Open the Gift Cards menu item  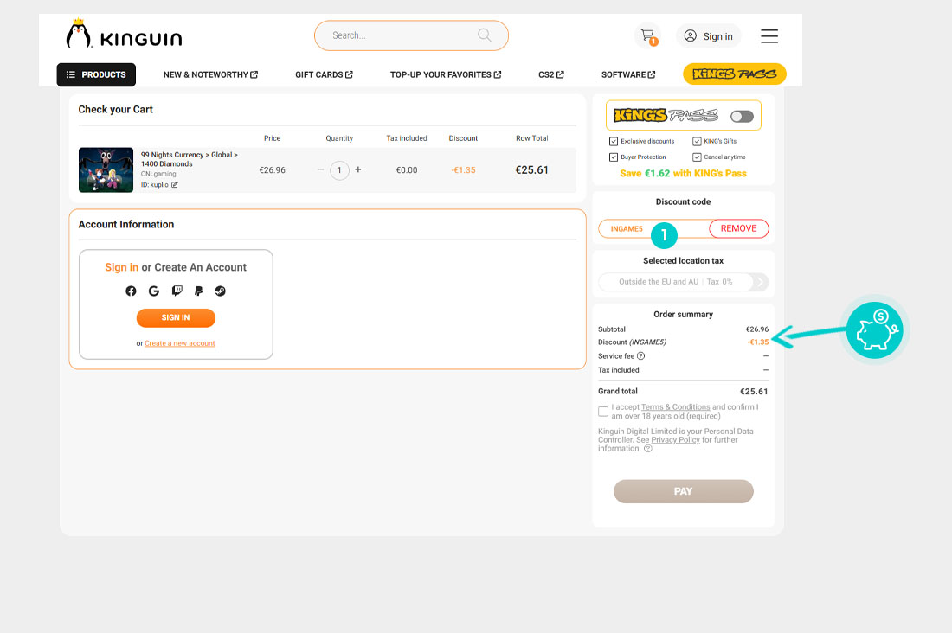coord(324,75)
